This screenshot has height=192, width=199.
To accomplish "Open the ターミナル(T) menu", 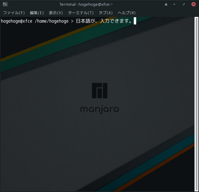I will pyautogui.click(x=81, y=13).
